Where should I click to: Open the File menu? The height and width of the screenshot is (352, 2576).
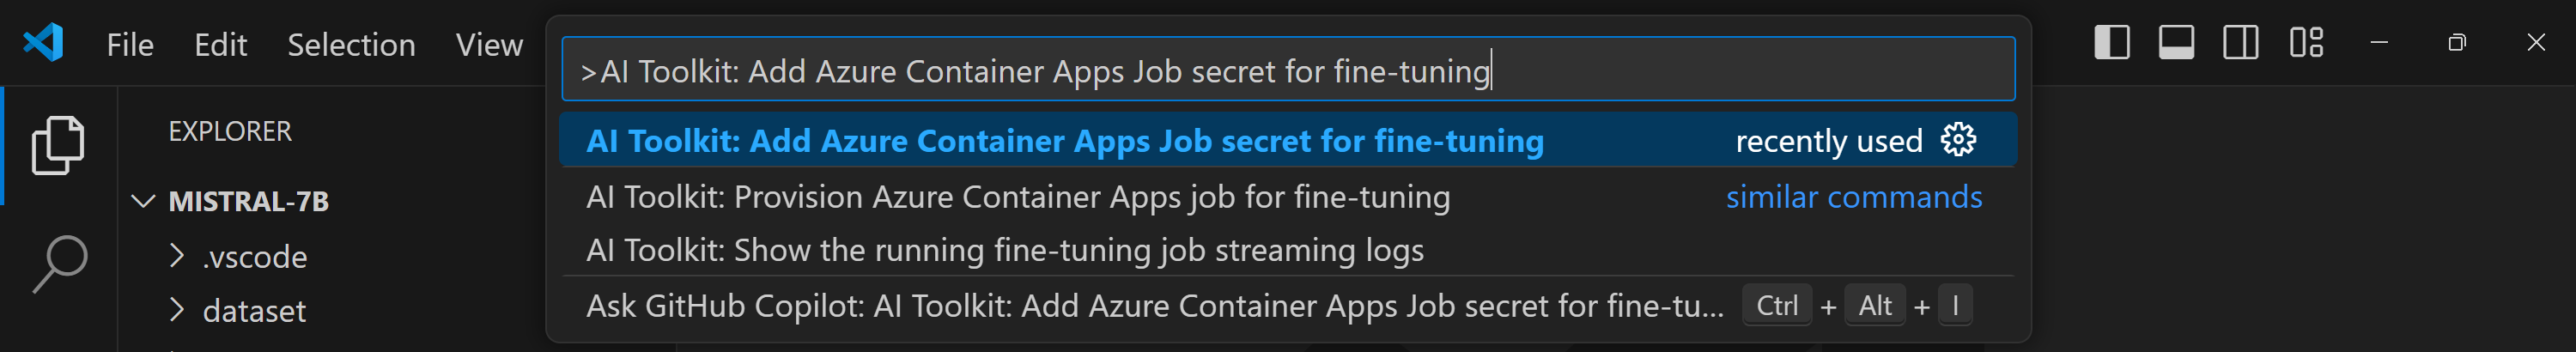[130, 45]
